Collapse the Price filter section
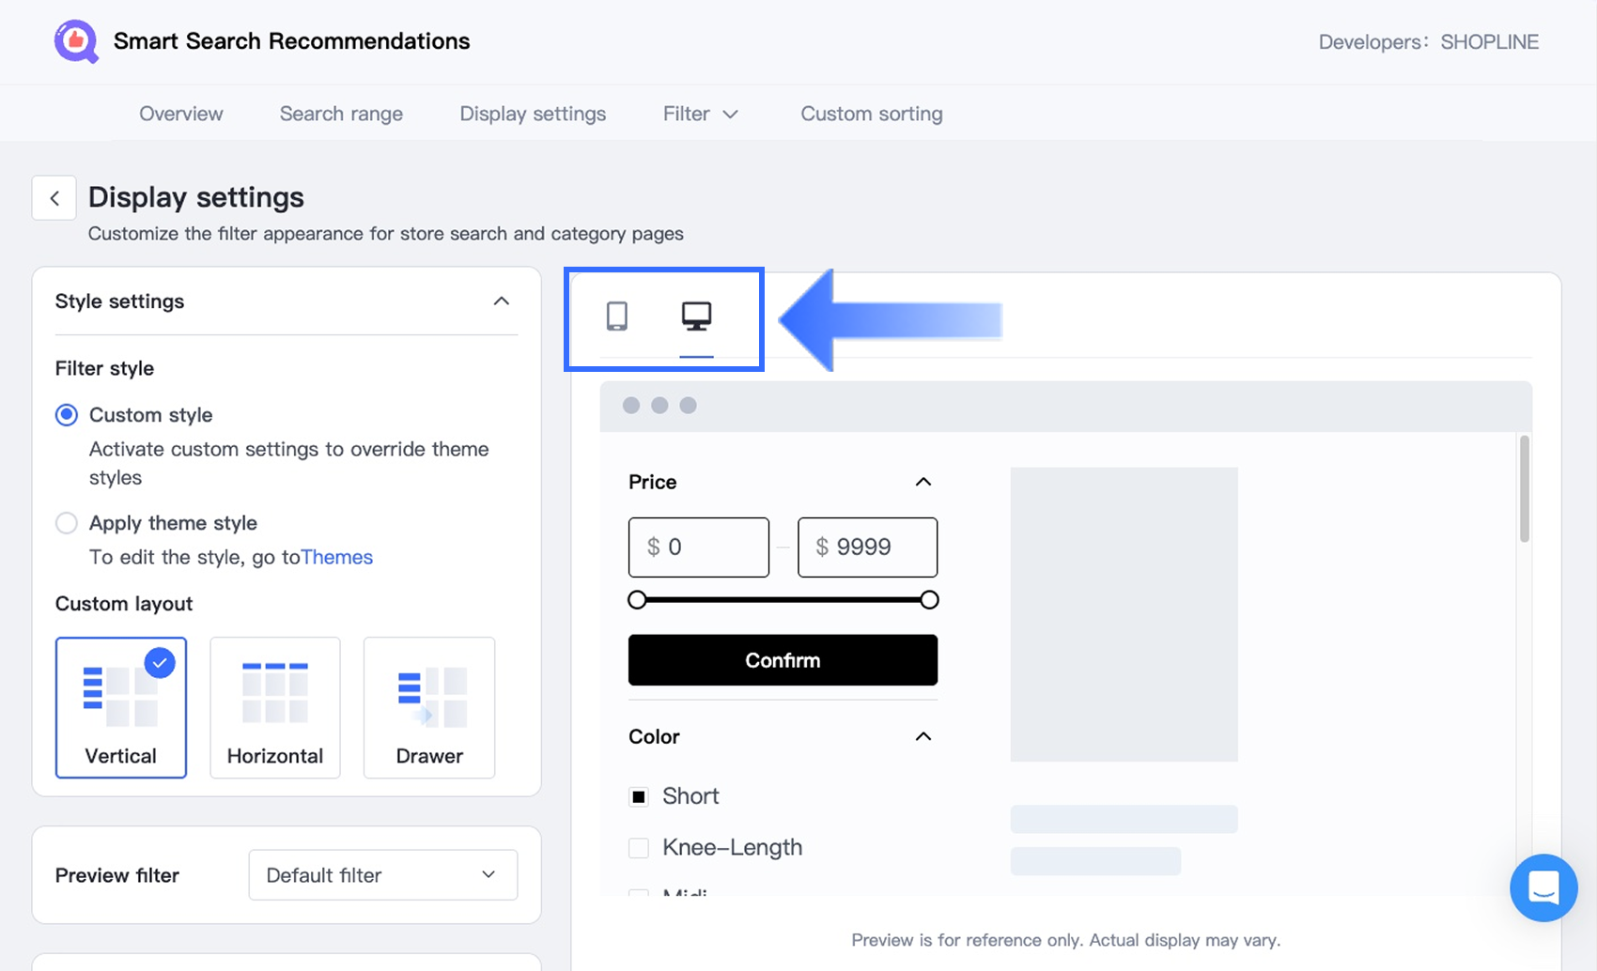This screenshot has height=971, width=1597. pos(923,482)
